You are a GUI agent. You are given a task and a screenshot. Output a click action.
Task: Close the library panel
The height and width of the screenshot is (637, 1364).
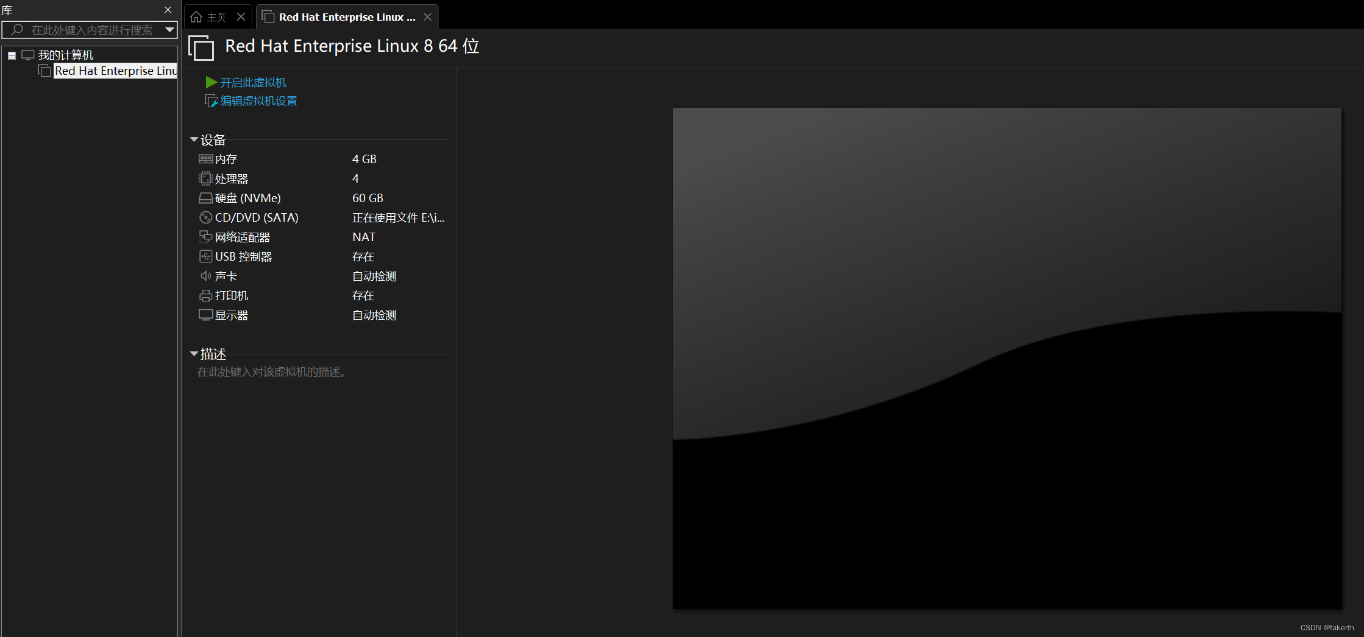tap(168, 10)
